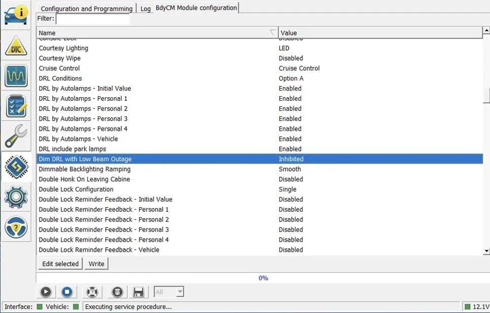490x313 pixels.
Task: Select Dimmable Backlighting Ramping row
Action: (259, 169)
